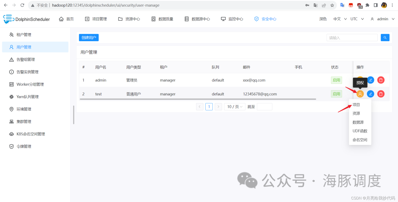Click the 12345678@qq.com email cell
Viewport: 398px width, 202px height.
coord(260,94)
